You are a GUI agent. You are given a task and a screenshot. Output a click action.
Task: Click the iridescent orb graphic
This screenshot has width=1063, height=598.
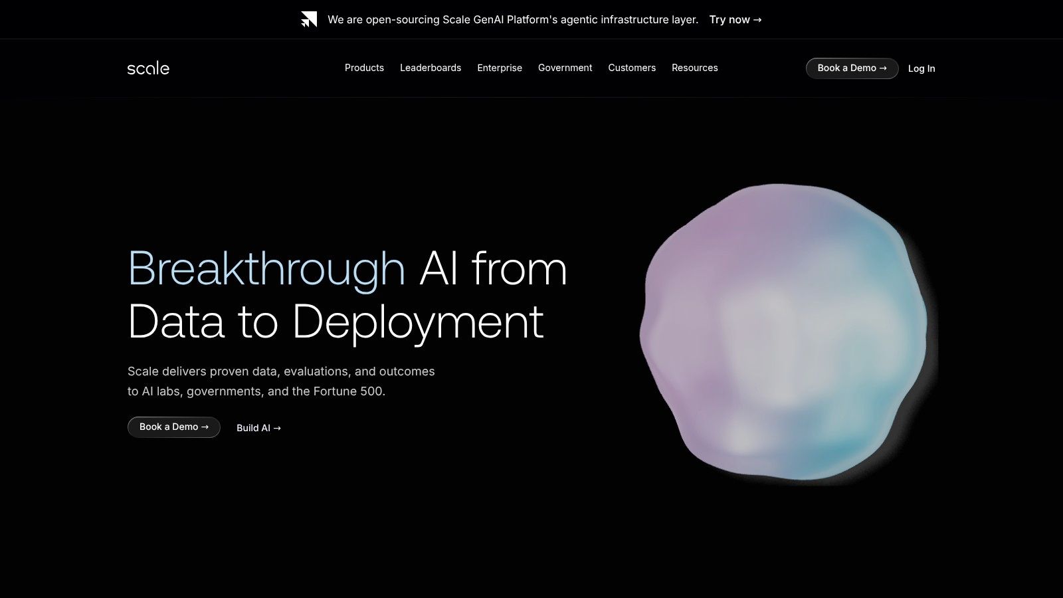(x=784, y=332)
